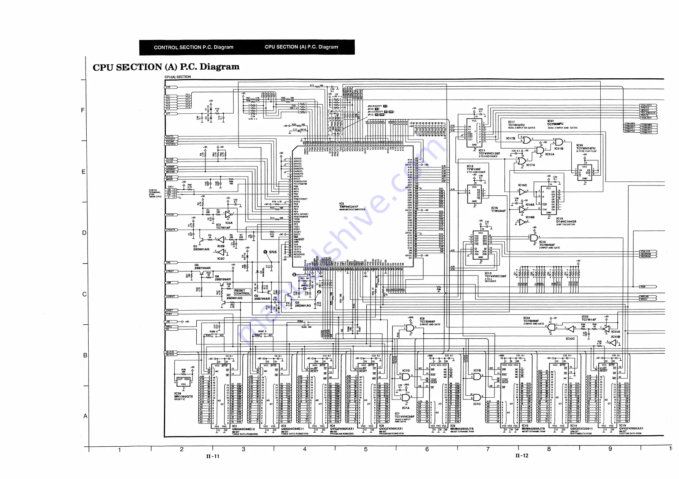Click the IC16A inverter symbol
This screenshot has height=479, width=679.
click(x=523, y=209)
